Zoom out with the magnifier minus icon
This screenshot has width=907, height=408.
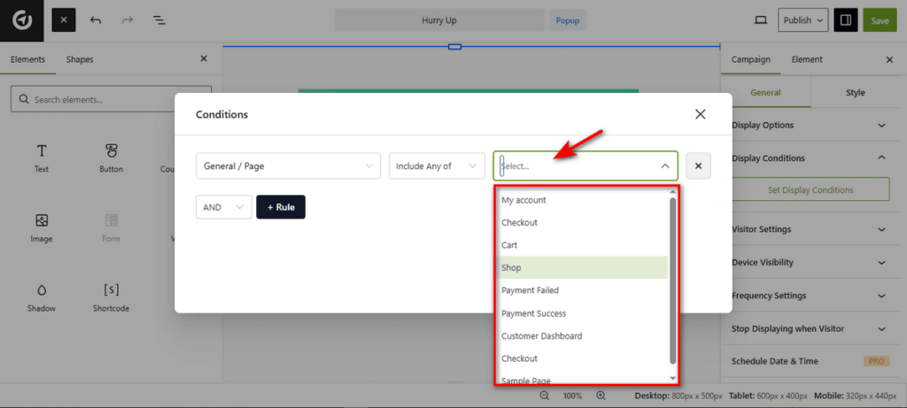[547, 395]
